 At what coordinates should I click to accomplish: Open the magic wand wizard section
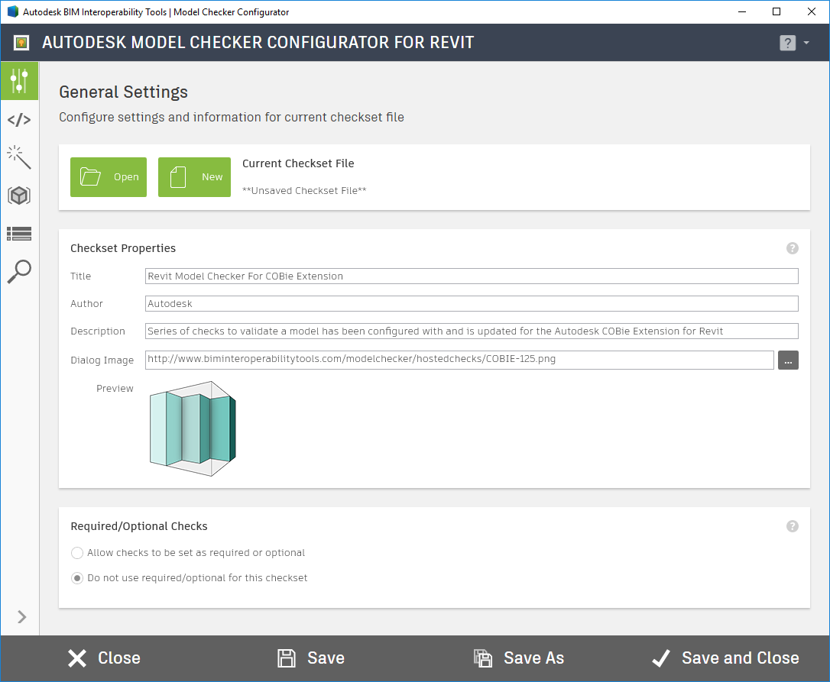[20, 157]
